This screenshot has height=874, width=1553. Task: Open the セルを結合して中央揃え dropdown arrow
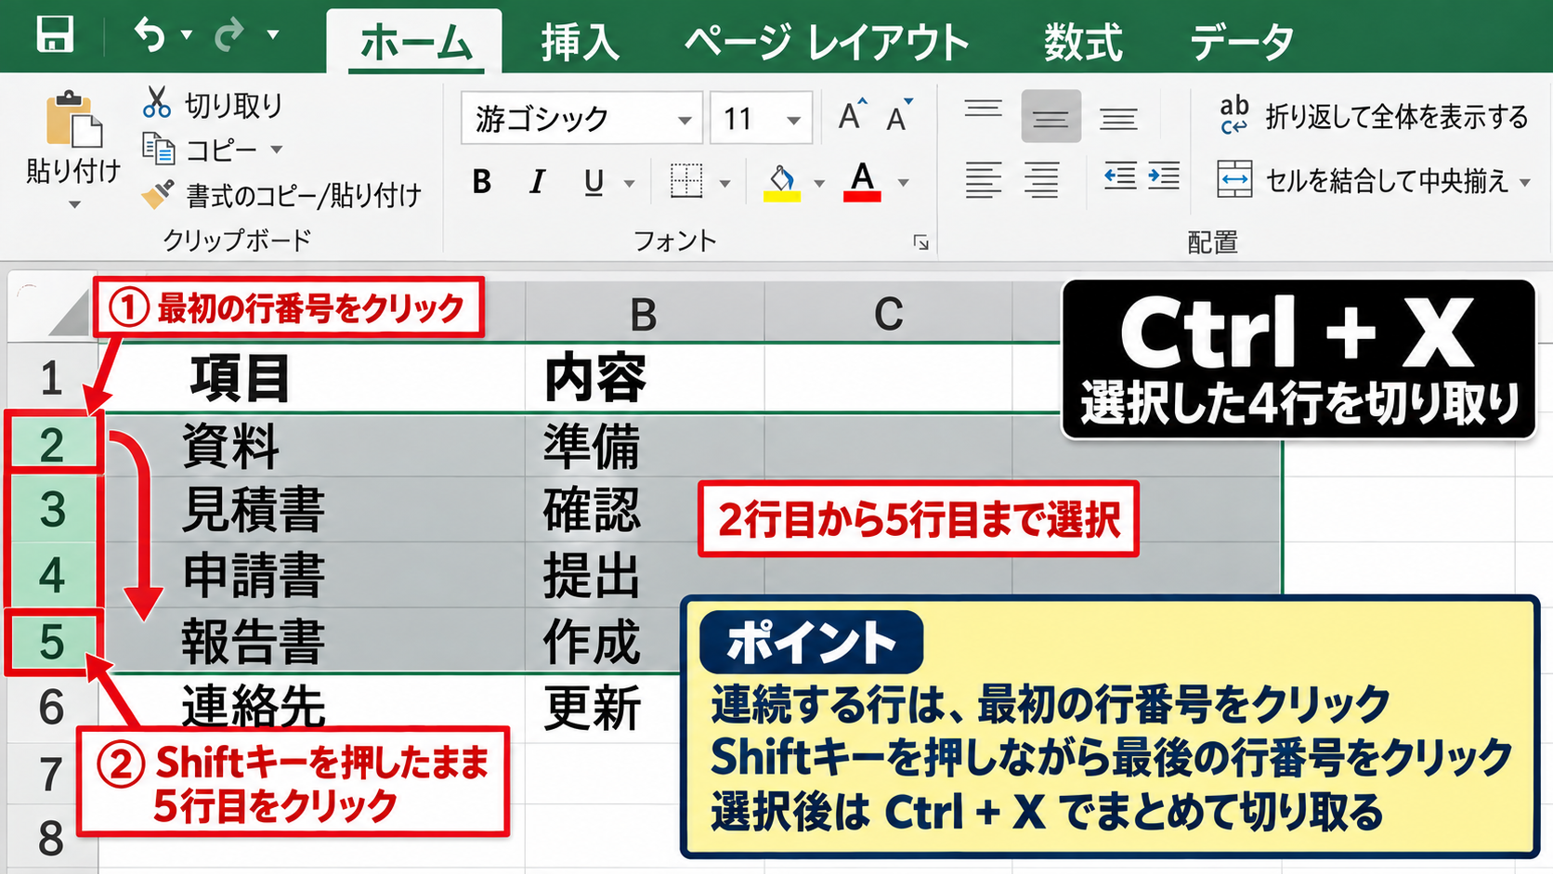click(x=1525, y=182)
